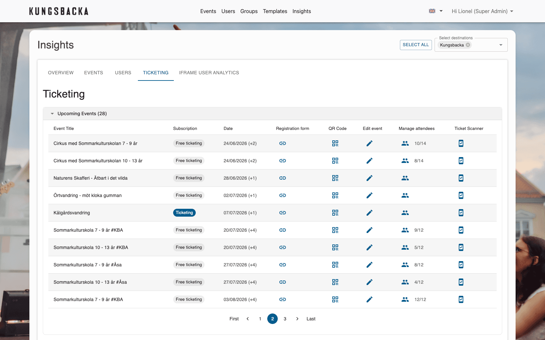Screen dimensions: 545x340
Task: Go to previous page arrow in pagination
Action: [x=248, y=319]
